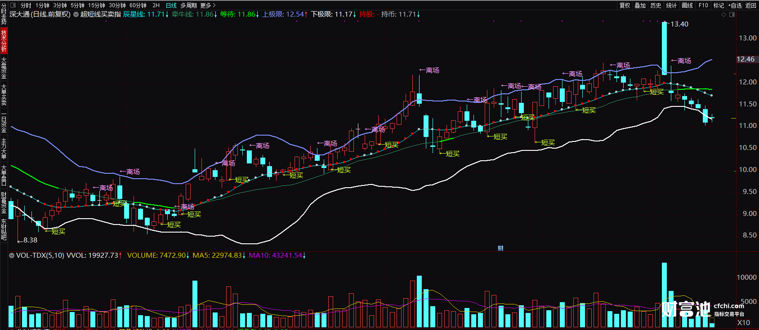
Task: Click the 下极限: 11.17 indicator value
Action: click(x=334, y=14)
